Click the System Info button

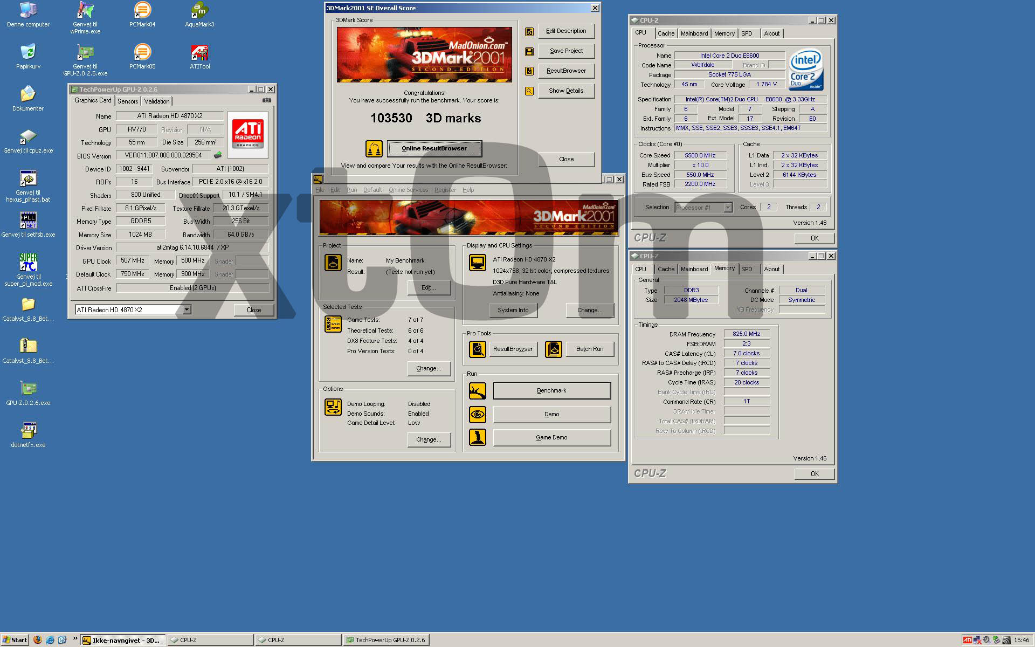point(513,310)
